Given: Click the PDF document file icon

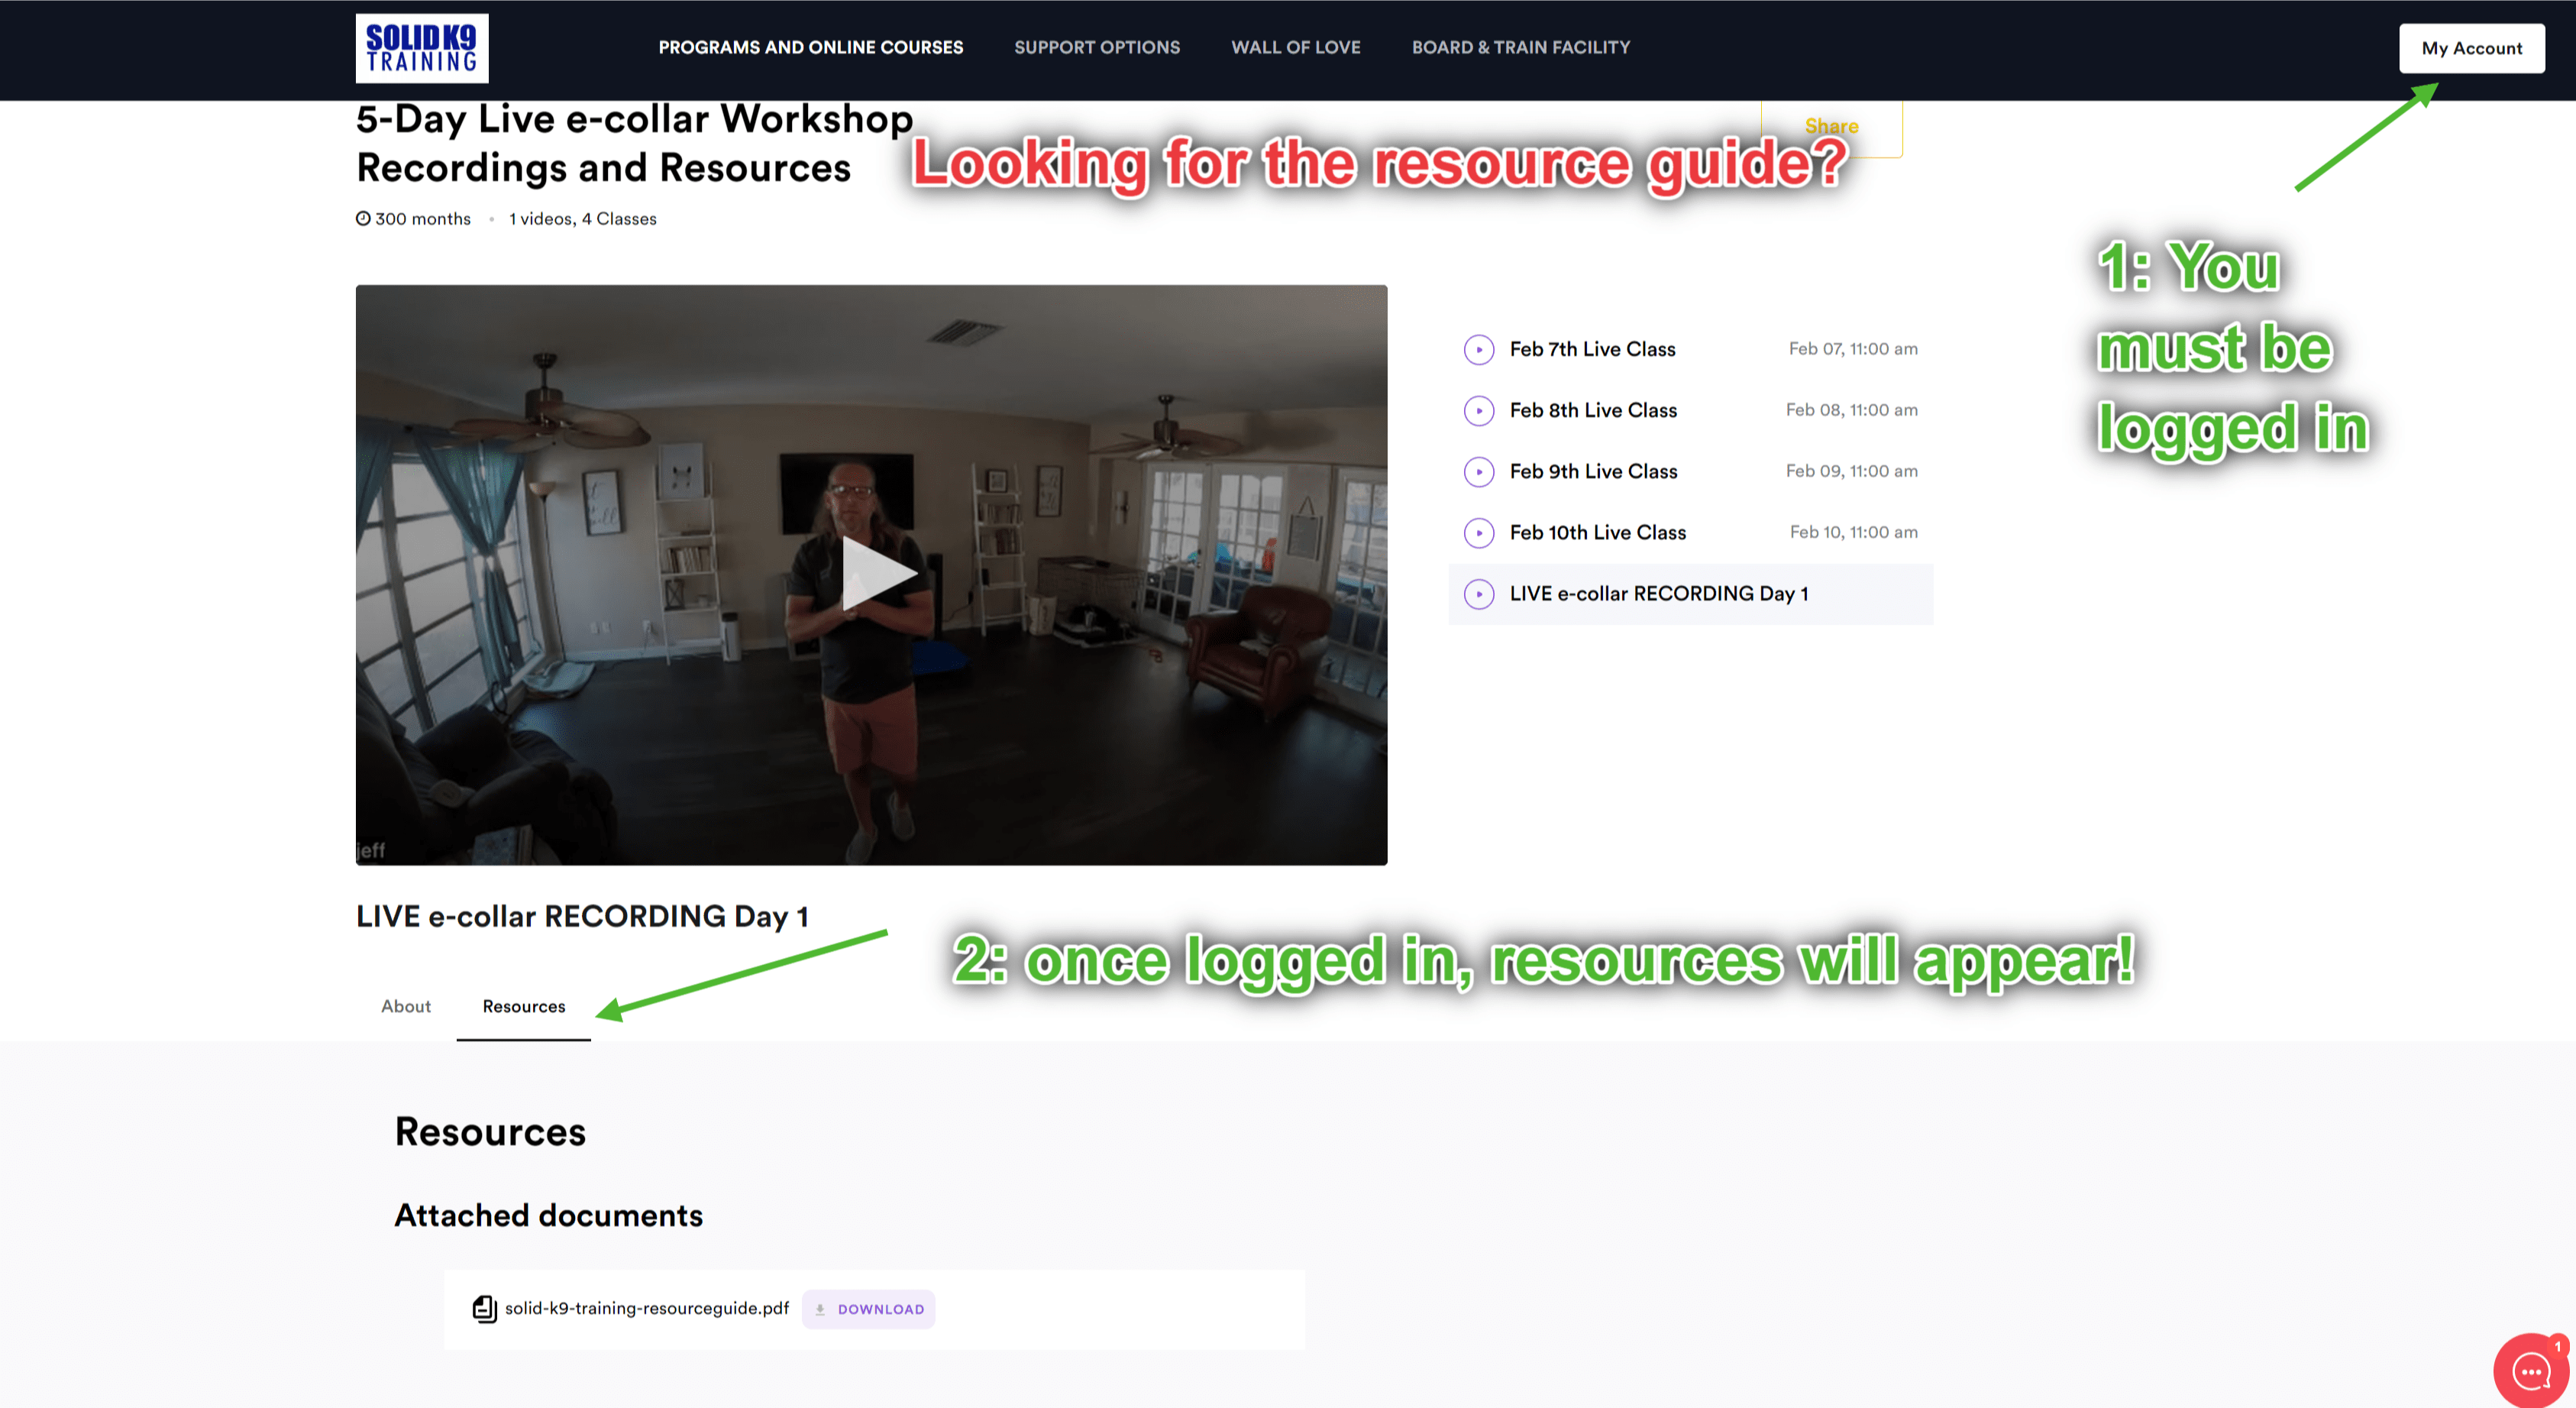Looking at the screenshot, I should pyautogui.click(x=484, y=1308).
